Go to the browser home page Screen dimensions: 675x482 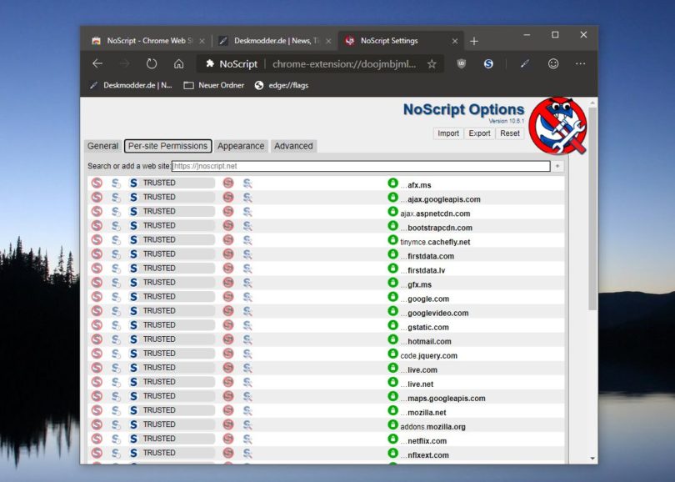click(x=178, y=64)
